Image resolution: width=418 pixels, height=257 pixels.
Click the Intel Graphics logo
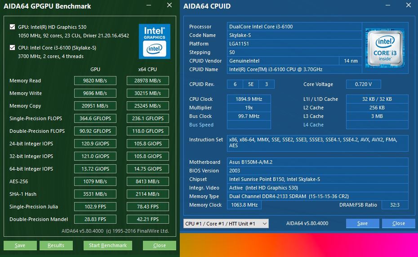coord(154,41)
